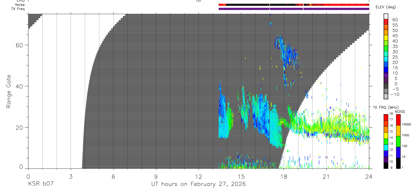Click 'UT hours on February 27, 2026' label
Viewport: 415px width, 191px height.
198,184
